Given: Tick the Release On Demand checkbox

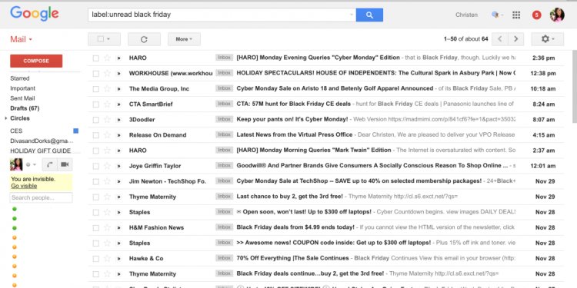Looking at the screenshot, I should point(95,135).
